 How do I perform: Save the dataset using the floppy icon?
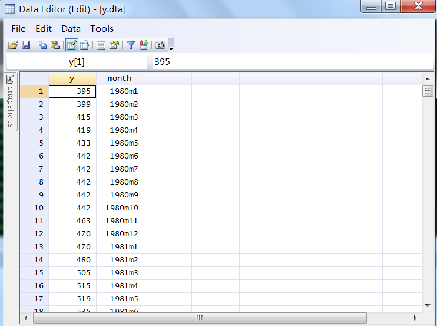(26, 45)
